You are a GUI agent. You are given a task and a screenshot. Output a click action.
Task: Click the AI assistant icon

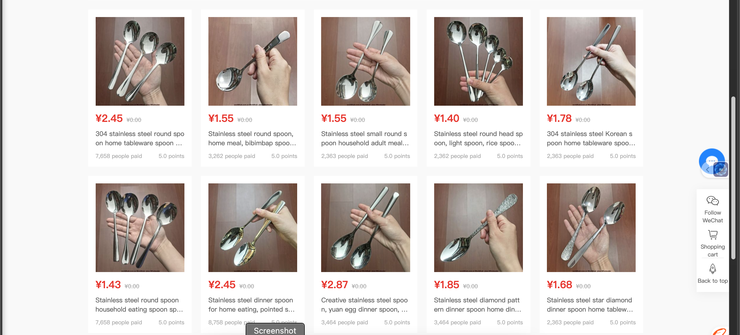(721, 170)
